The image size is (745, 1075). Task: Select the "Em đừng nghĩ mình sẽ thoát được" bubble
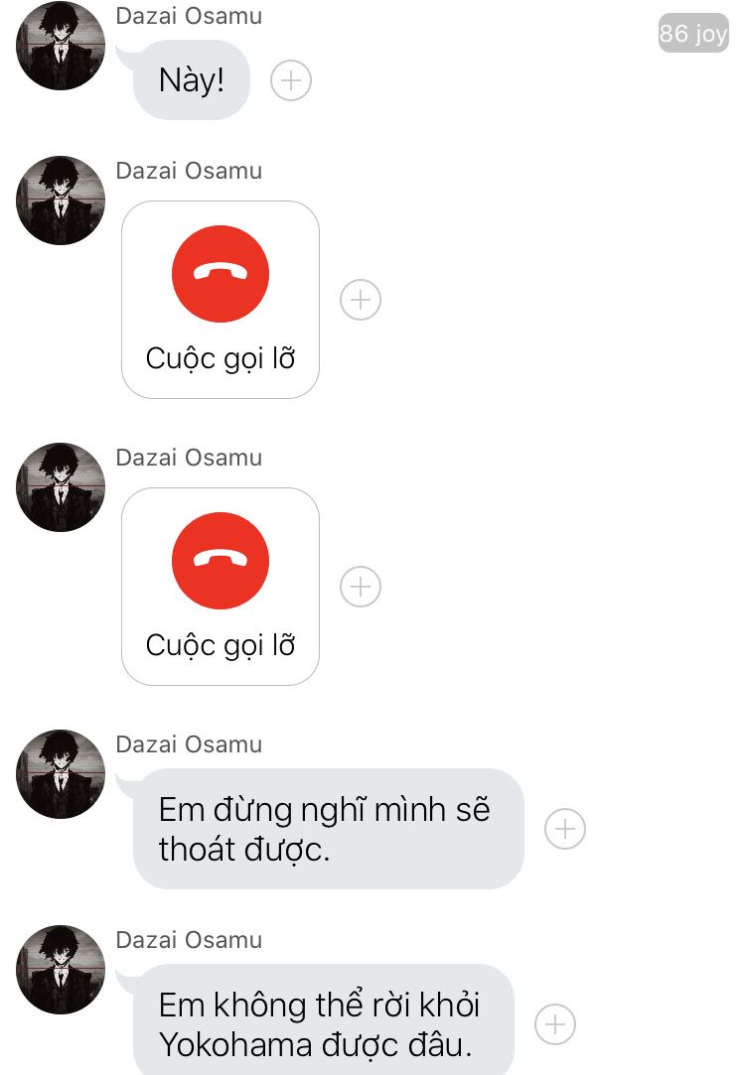click(x=328, y=829)
